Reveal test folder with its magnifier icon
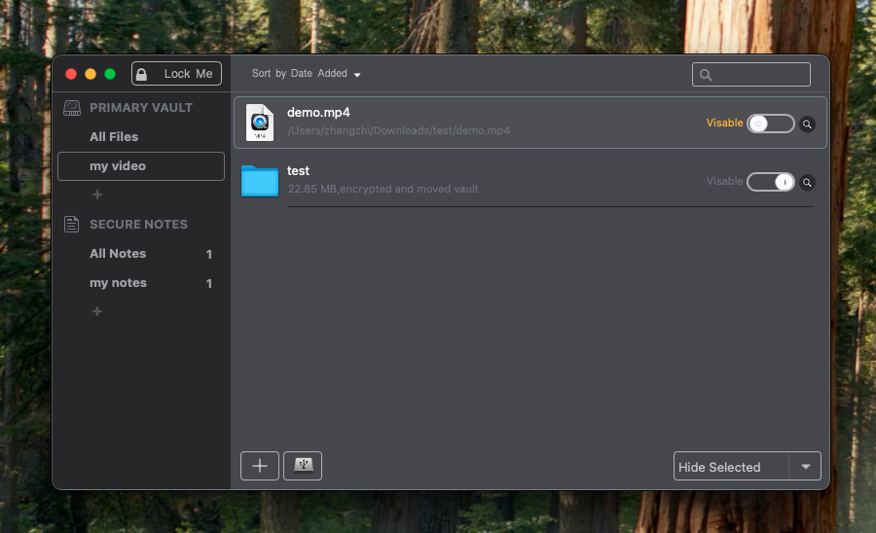 coord(807,183)
